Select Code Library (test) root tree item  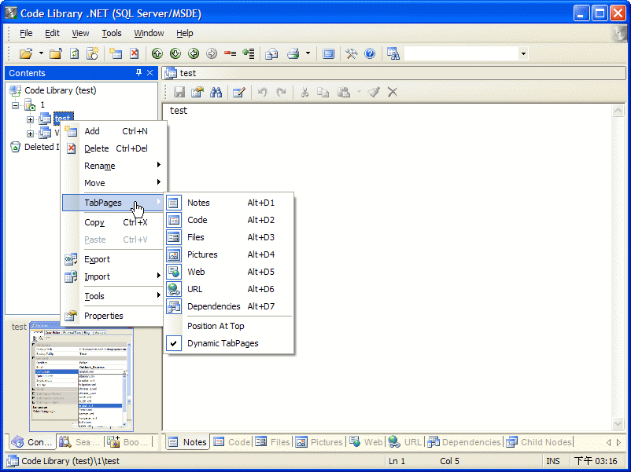(x=61, y=90)
